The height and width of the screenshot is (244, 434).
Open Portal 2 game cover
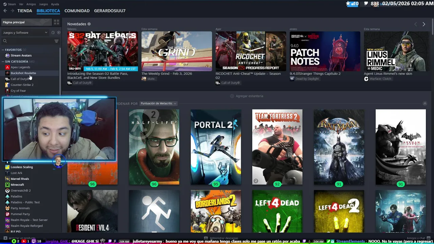[x=216, y=147]
